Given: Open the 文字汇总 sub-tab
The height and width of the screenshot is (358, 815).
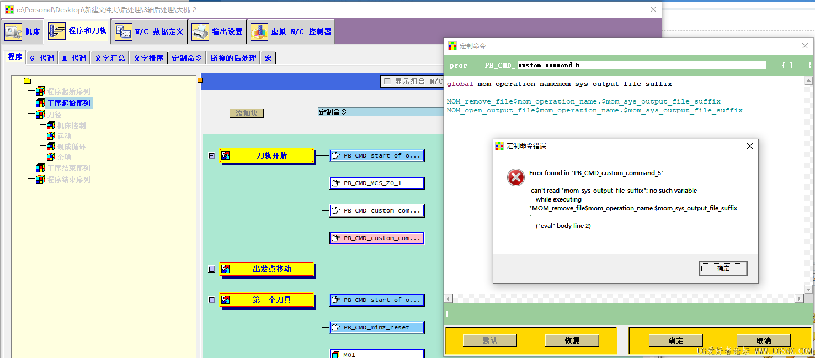Looking at the screenshot, I should 110,57.
